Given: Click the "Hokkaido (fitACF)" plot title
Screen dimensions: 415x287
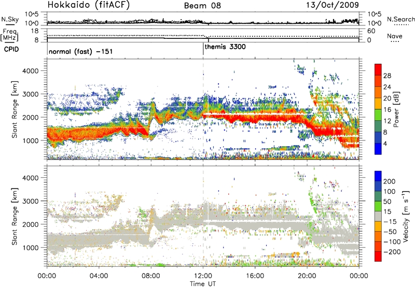Looking at the screenshot, I should click(x=89, y=5).
